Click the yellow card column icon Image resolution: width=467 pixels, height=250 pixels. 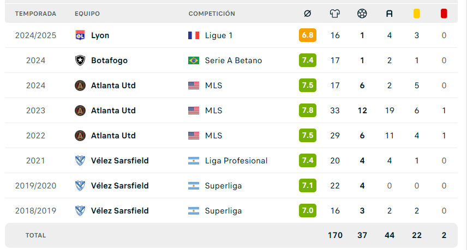pos(416,14)
